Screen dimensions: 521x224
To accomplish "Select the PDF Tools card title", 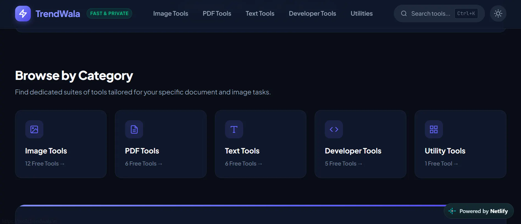I will coord(142,151).
